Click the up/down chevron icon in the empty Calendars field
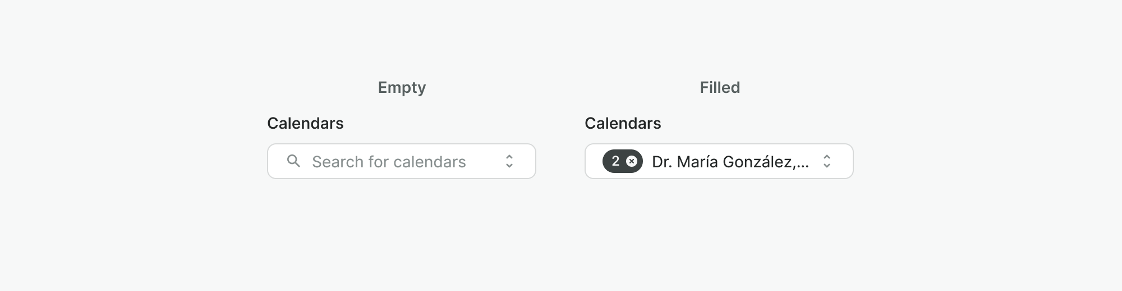 509,161
